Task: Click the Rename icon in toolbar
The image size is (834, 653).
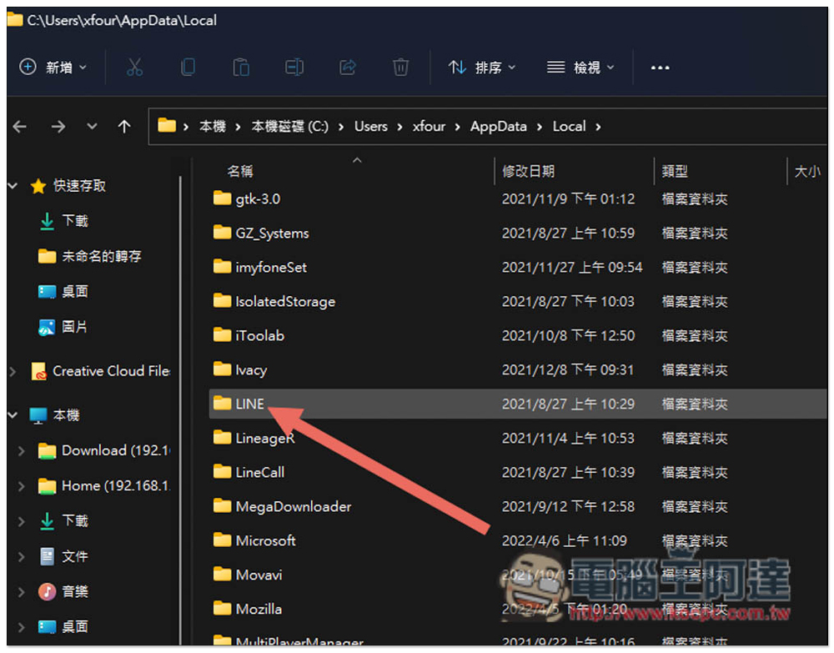Action: click(x=294, y=68)
